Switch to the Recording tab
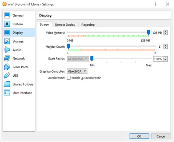Viewport: 174px width, 142px height. tap(88, 25)
